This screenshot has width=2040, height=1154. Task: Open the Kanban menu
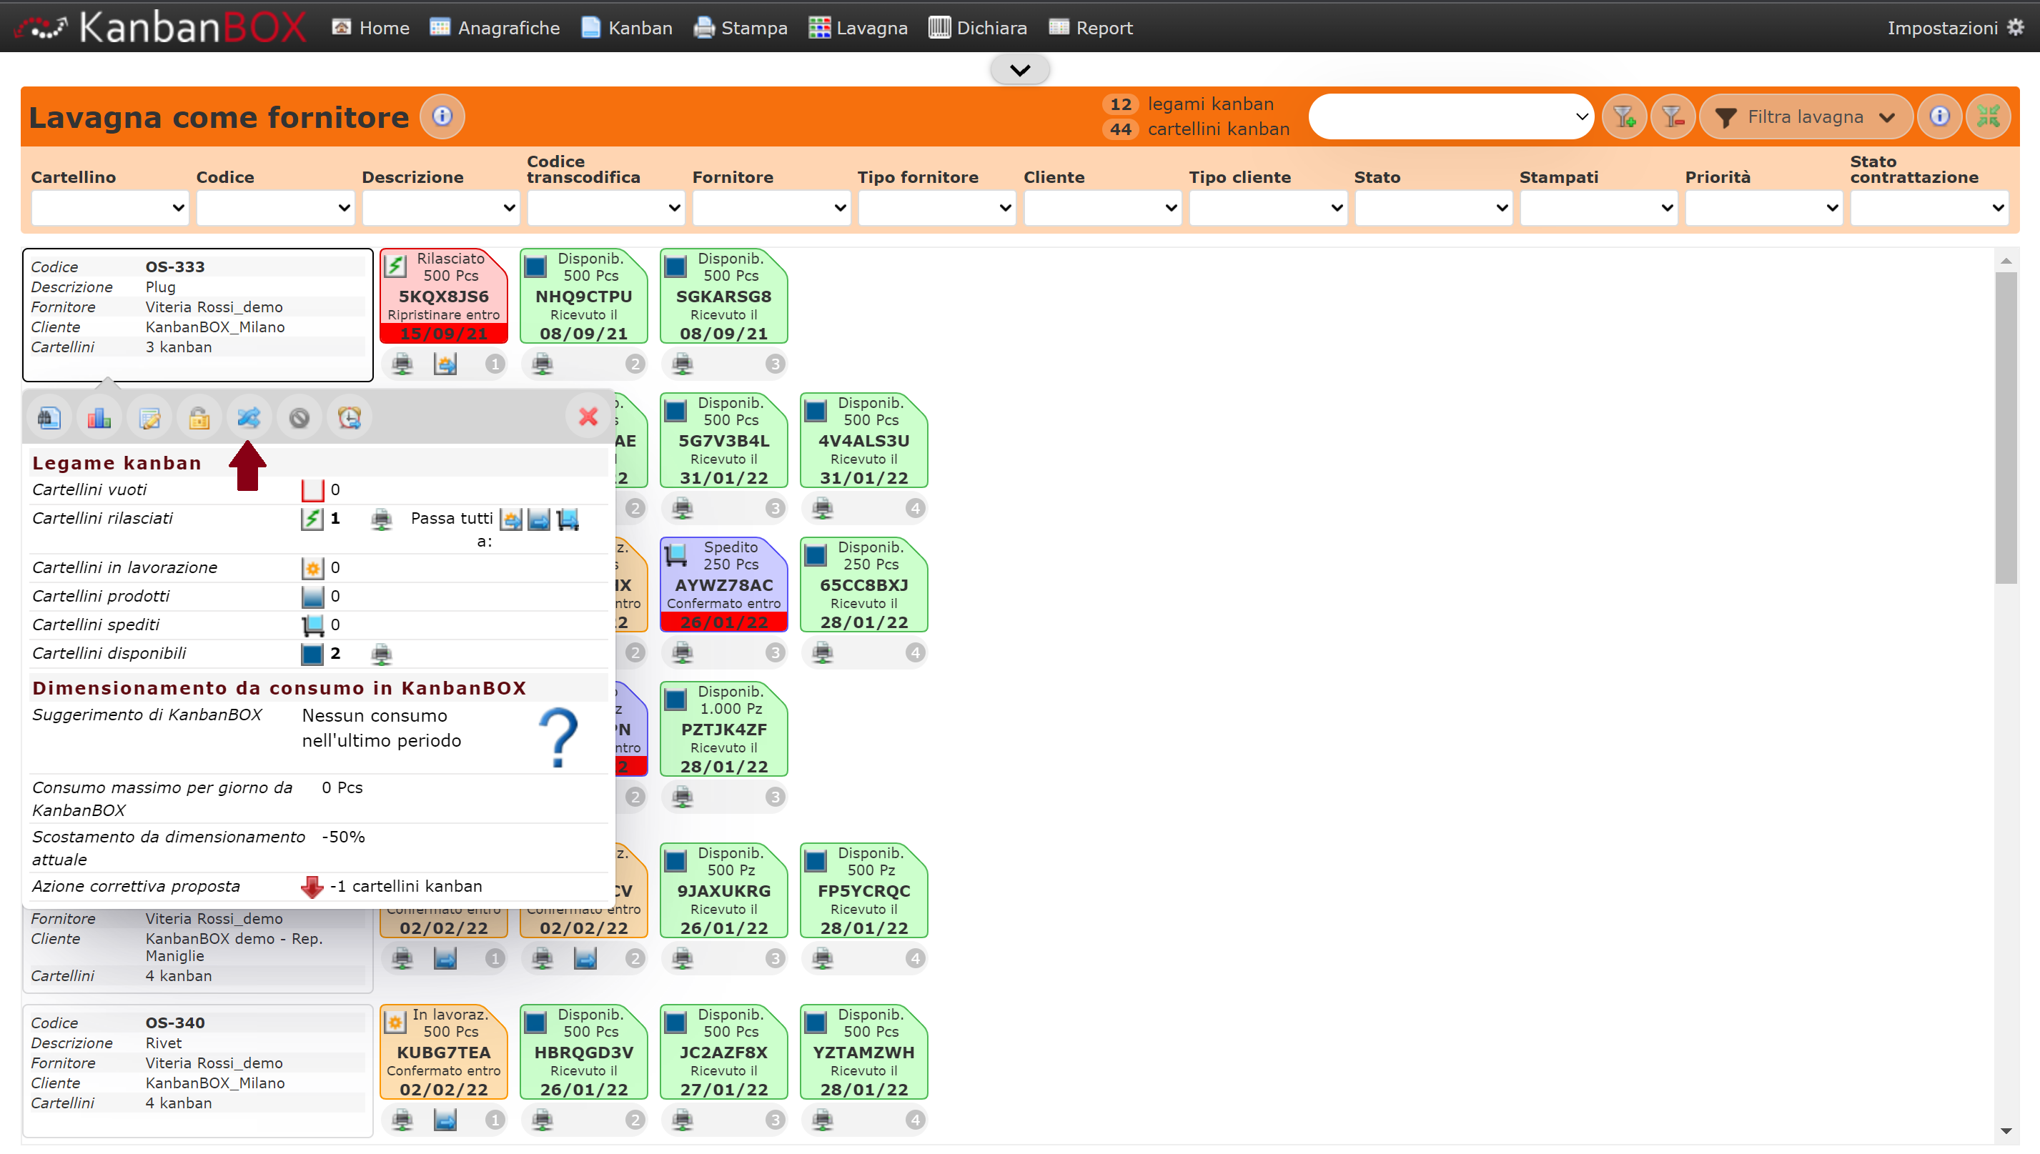pos(626,28)
